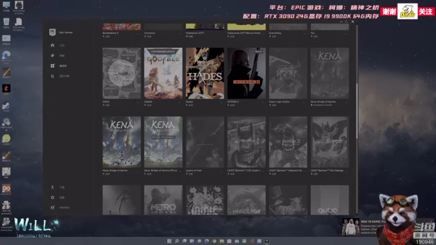Open the Settings gear in Epic sidebar
This screenshot has width=436, height=245.
(52, 198)
